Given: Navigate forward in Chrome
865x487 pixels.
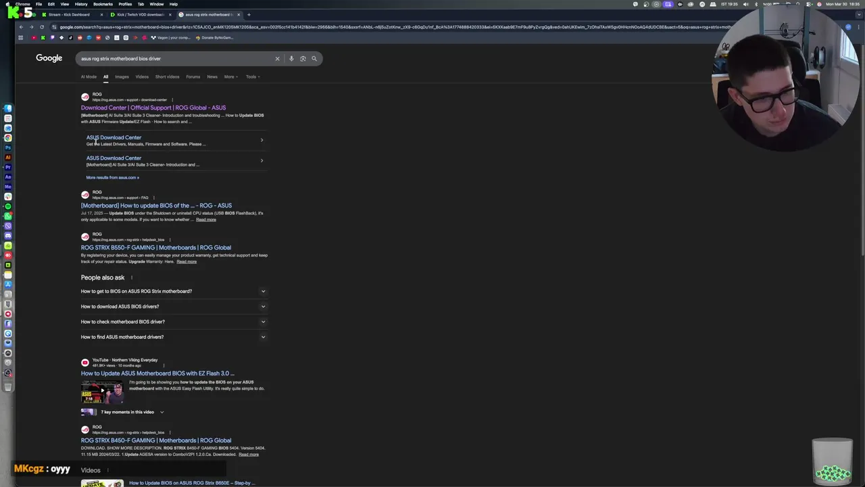Looking at the screenshot, I should coord(31,27).
